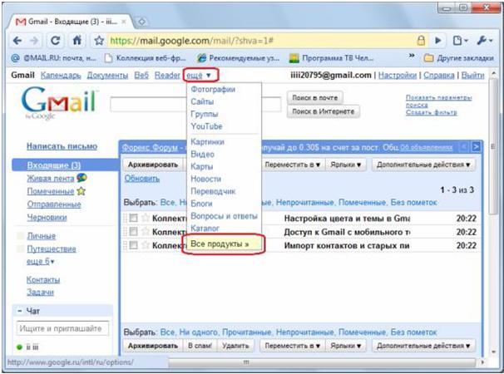Expand the еще 6 labels list
The image size is (504, 374).
(41, 262)
